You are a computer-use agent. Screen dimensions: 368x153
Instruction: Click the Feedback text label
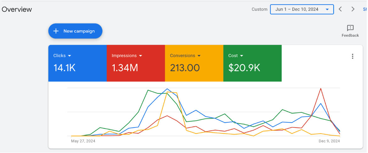[x=350, y=35]
